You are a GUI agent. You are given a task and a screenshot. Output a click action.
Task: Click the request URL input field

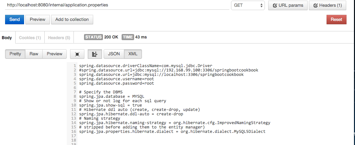(x=117, y=5)
